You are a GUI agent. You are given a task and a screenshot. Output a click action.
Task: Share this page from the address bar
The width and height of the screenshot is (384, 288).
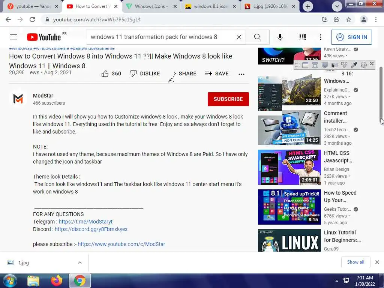click(337, 19)
